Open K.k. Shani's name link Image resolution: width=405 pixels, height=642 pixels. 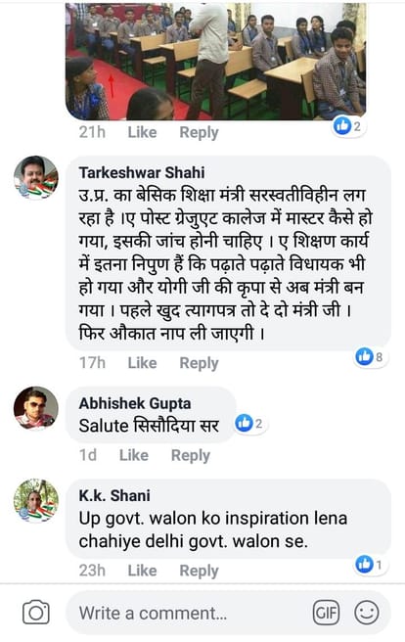[114, 495]
